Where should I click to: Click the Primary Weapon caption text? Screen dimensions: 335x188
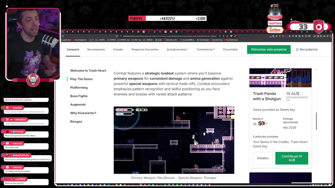[174, 178]
